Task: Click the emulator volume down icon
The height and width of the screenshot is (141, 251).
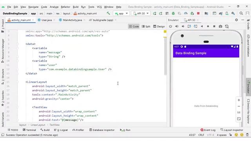Action: pyautogui.click(x=183, y=26)
